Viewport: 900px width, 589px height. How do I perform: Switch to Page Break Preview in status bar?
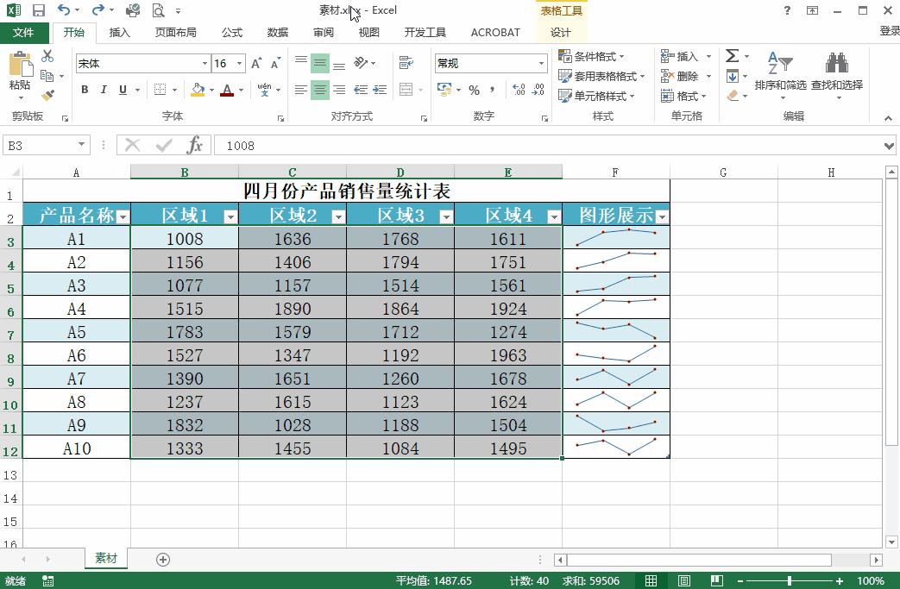(717, 581)
